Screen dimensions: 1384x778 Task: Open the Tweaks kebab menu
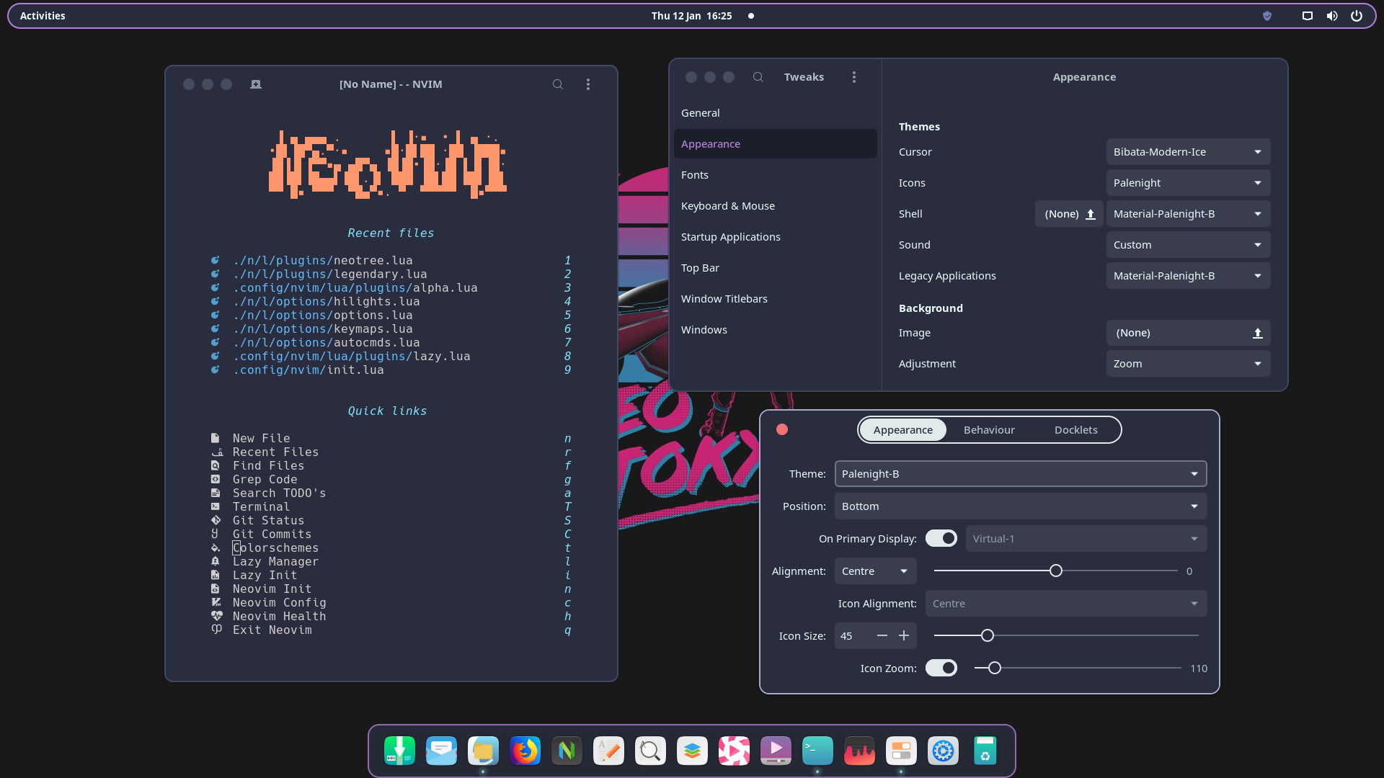[x=854, y=77]
